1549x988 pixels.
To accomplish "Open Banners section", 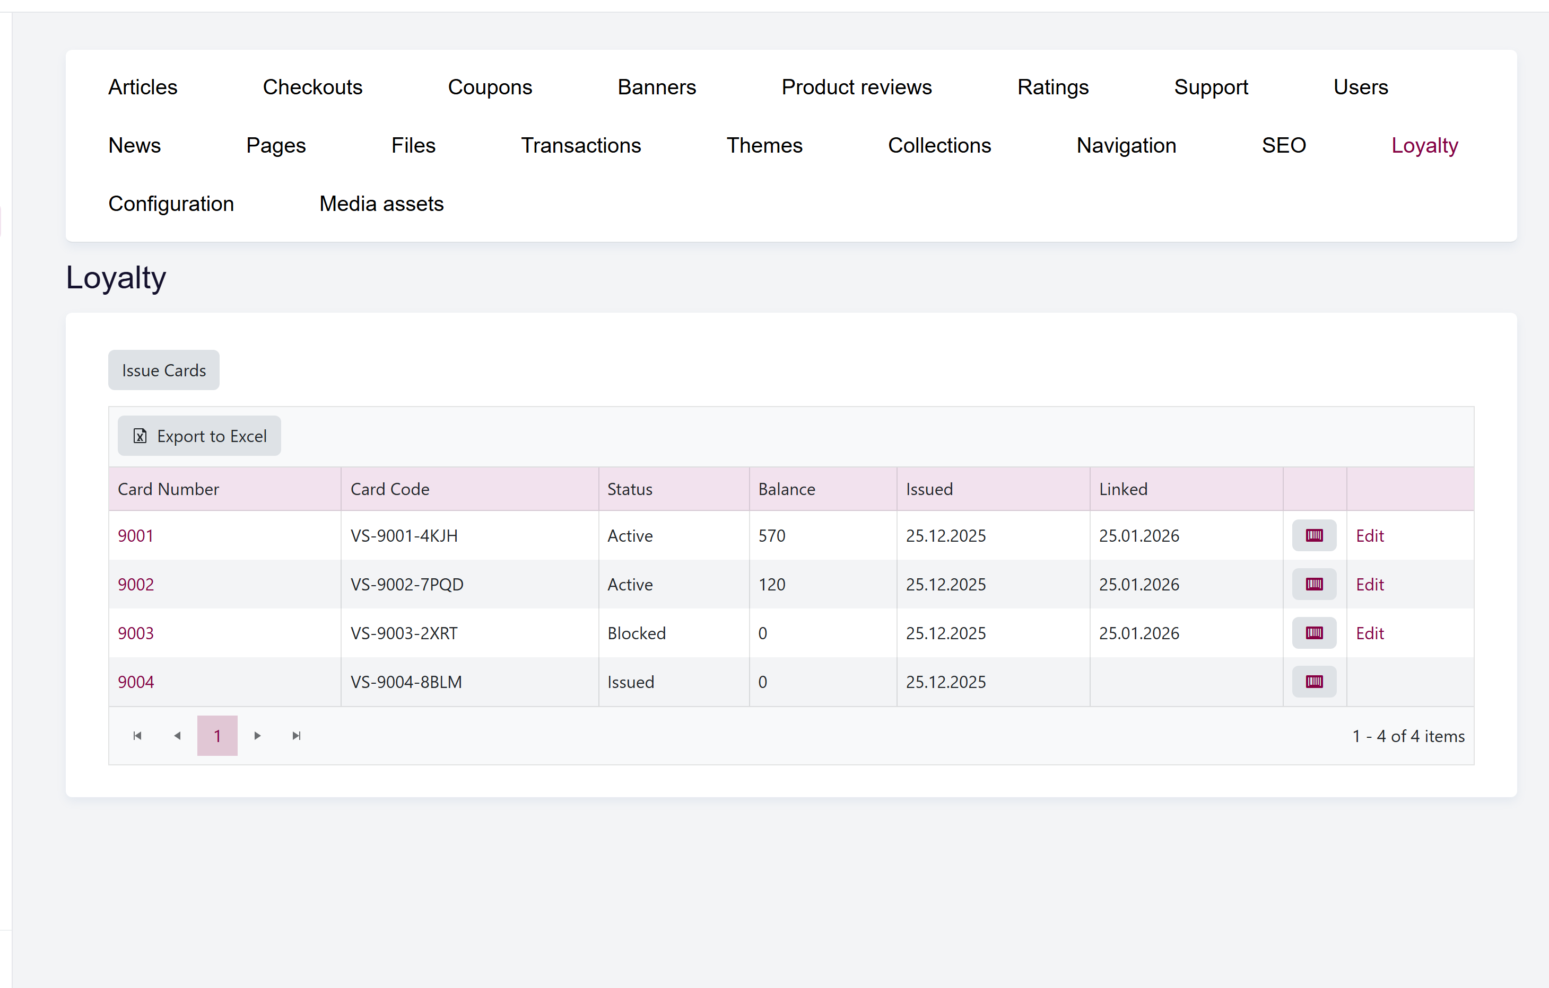I will pos(657,87).
